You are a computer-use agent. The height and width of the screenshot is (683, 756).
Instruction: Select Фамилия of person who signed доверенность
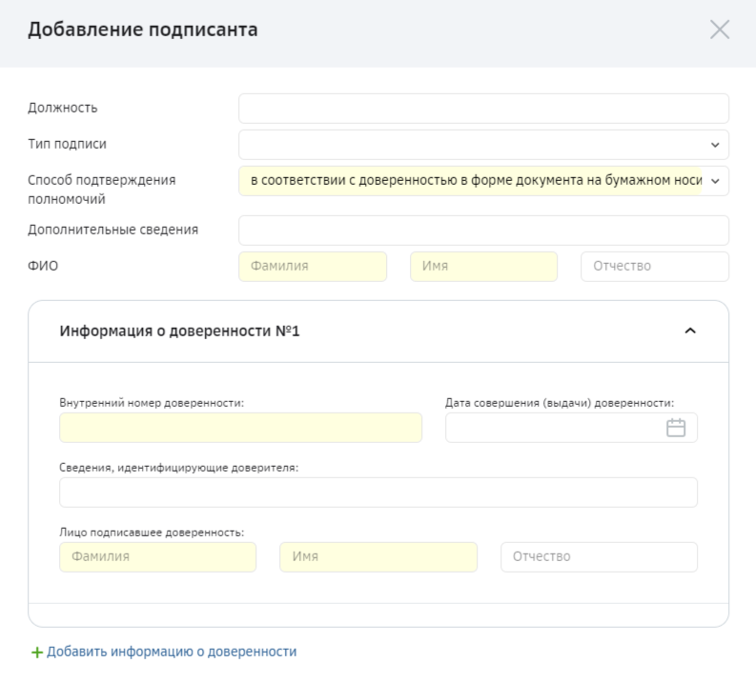157,557
